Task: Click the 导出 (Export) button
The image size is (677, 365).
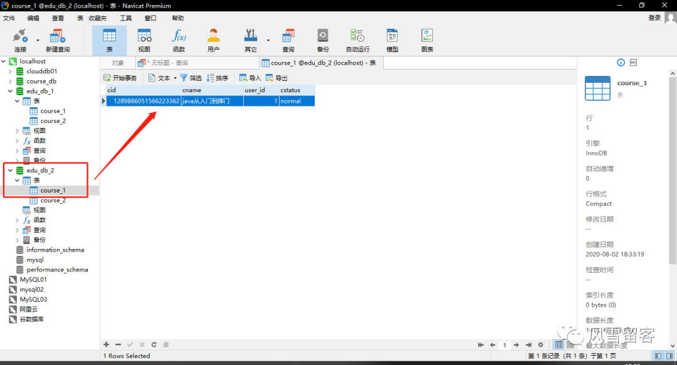Action: tap(276, 78)
